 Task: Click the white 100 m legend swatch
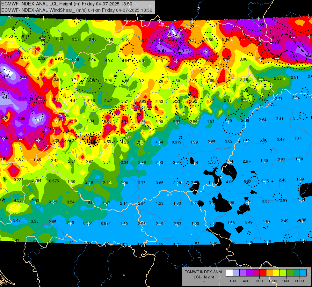pos(229,273)
